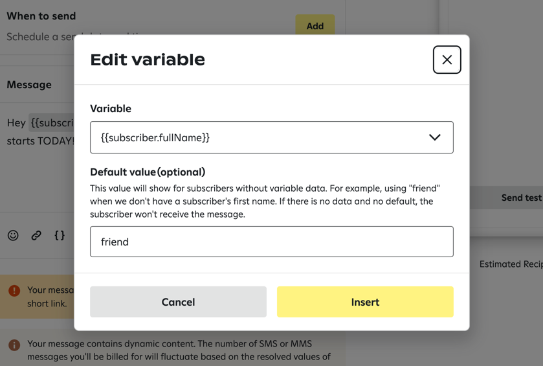Viewport: 543px width, 366px height.
Task: Click the curly braces variable icon
Action: tap(60, 235)
